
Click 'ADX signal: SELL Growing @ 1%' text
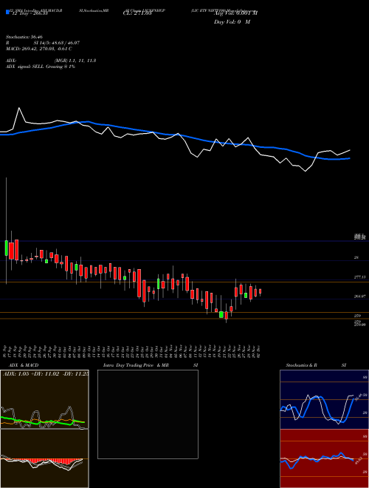[41, 67]
